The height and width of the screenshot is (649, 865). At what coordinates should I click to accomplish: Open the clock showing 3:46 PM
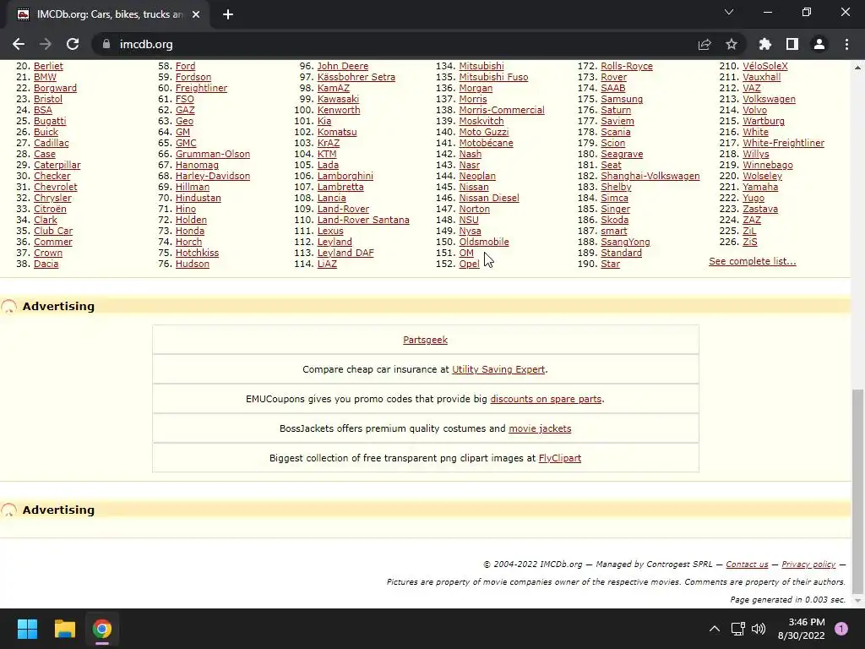click(x=801, y=629)
